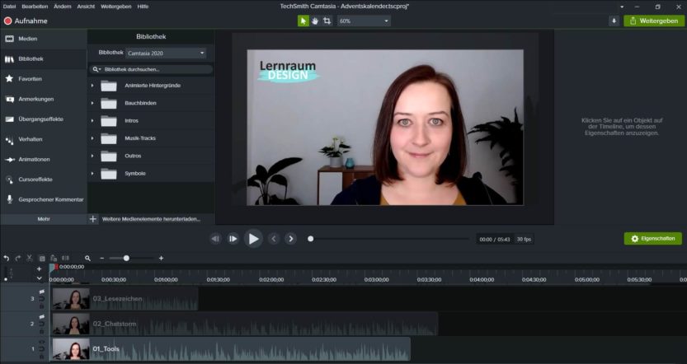
Task: Start recording with Aufnahme button
Action: point(26,21)
